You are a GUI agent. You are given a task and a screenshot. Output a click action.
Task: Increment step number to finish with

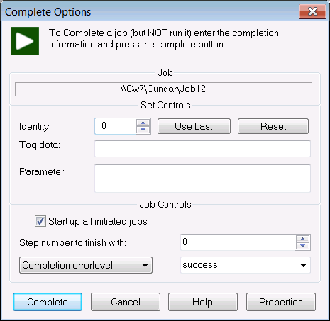click(302, 239)
